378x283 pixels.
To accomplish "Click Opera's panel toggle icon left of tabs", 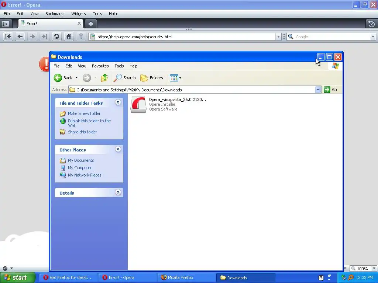I will click(x=5, y=24).
